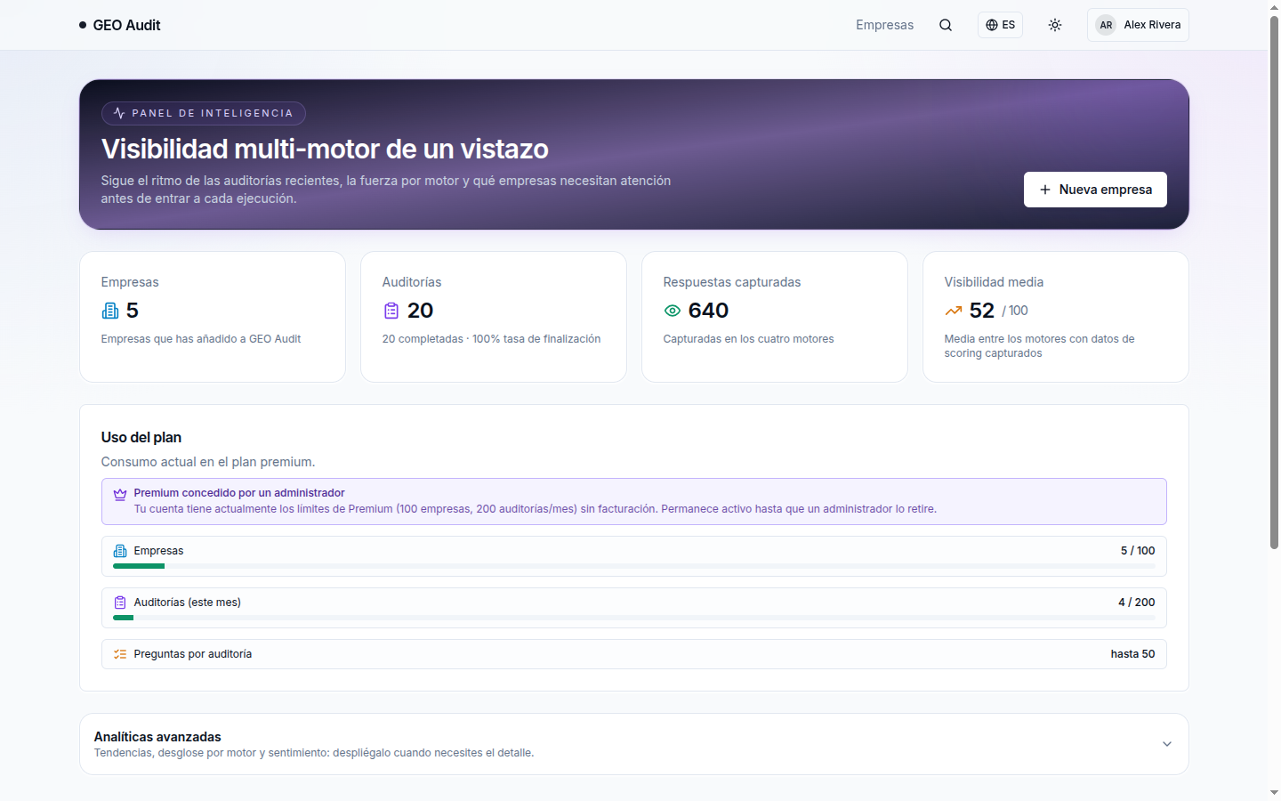Click 'Consumo actual en el plan premium.' text
Image resolution: width=1281 pixels, height=801 pixels.
point(208,462)
